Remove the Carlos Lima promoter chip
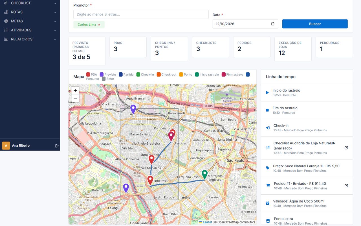The height and width of the screenshot is (226, 361). click(99, 25)
